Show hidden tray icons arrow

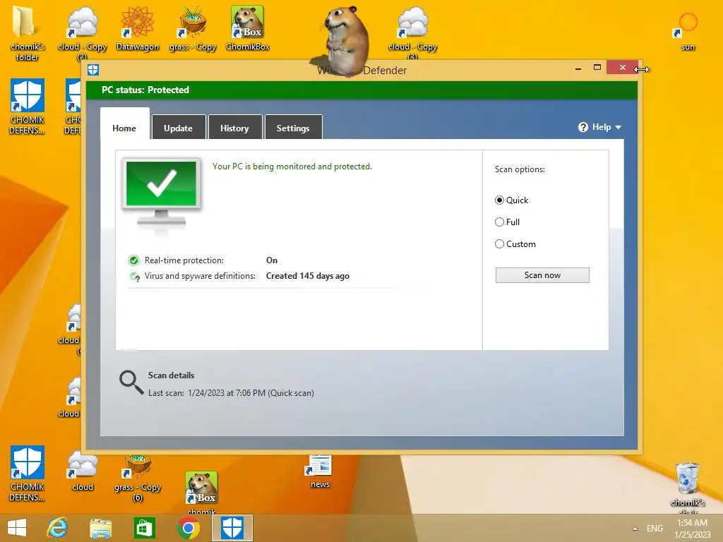(635, 529)
